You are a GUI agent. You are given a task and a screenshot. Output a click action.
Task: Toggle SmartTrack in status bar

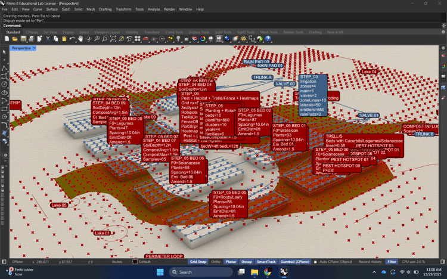pos(266,262)
